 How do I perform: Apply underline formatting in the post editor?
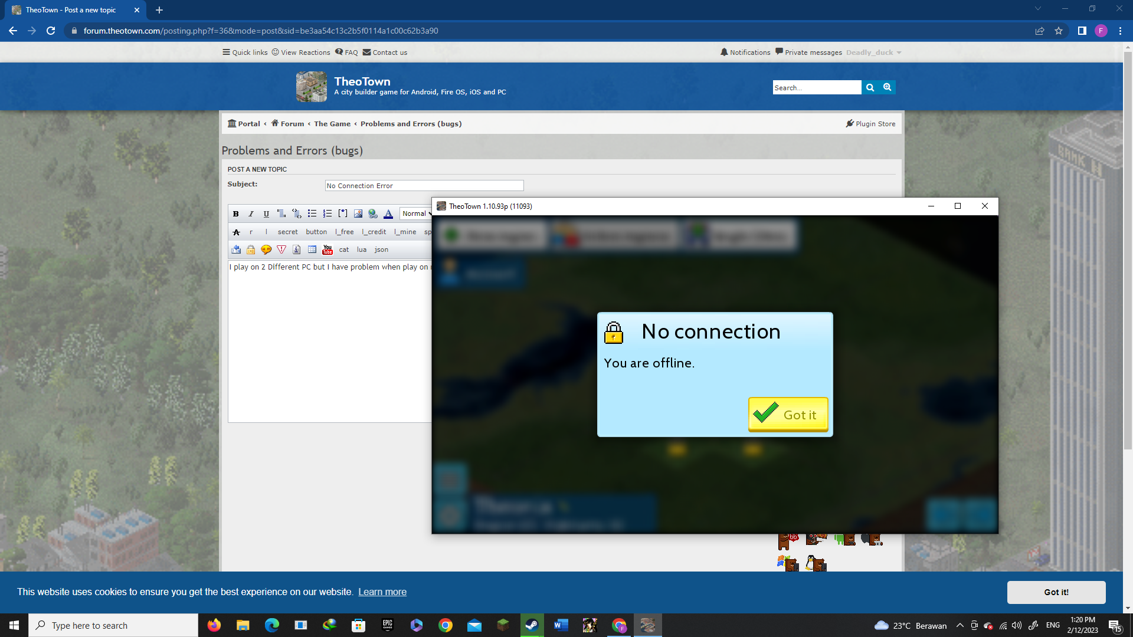[266, 214]
